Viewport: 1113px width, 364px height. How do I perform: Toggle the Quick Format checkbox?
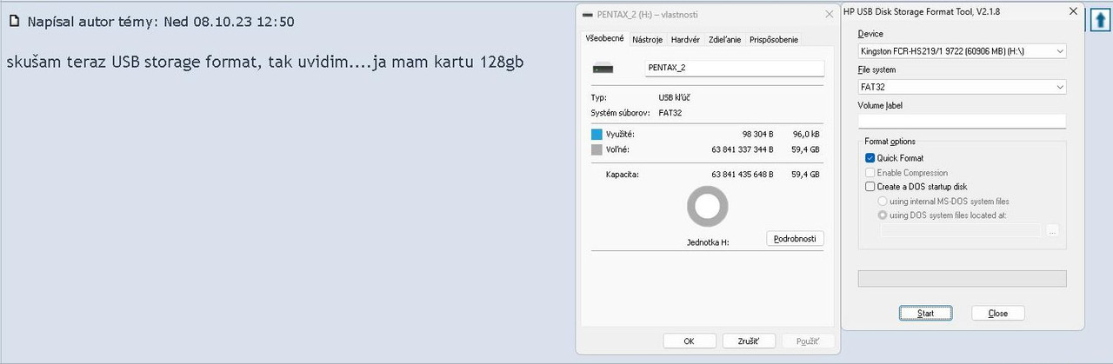870,158
